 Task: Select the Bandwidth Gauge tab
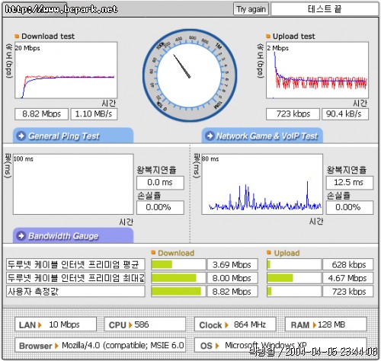coord(73,235)
